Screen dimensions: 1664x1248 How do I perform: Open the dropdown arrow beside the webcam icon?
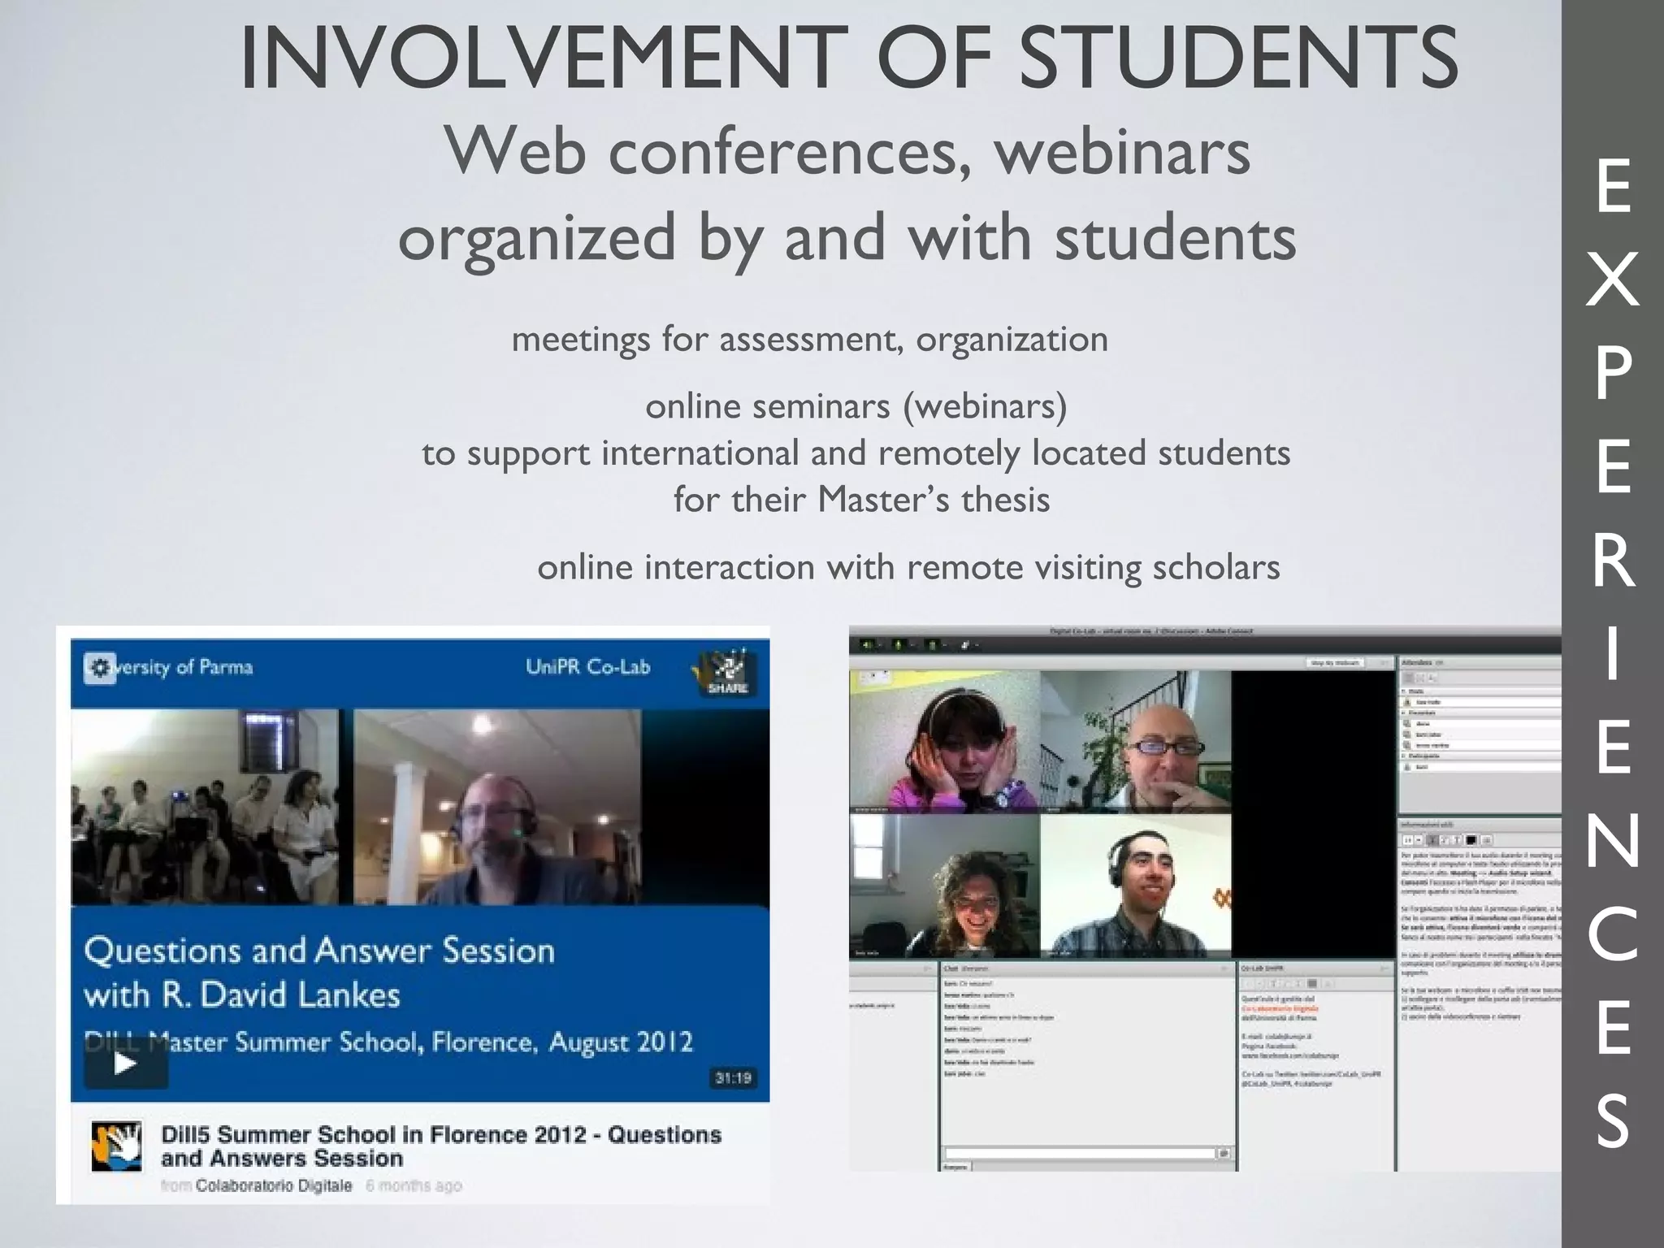point(945,645)
